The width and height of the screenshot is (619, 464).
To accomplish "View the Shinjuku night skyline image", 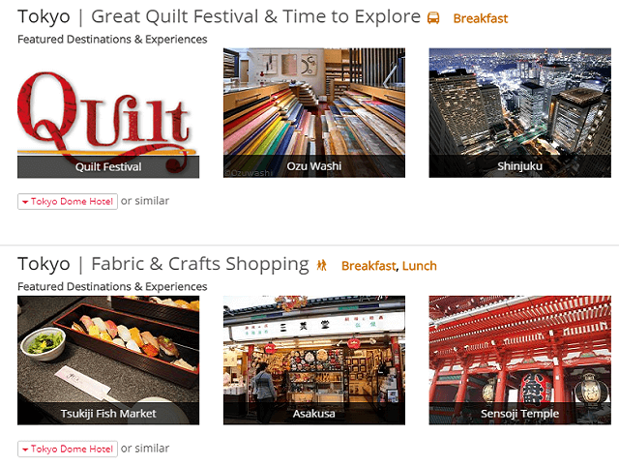I will click(x=520, y=113).
